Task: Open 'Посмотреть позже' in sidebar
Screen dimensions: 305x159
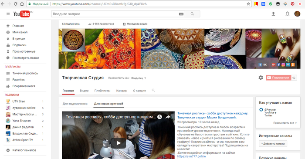Action: [x=25, y=58]
